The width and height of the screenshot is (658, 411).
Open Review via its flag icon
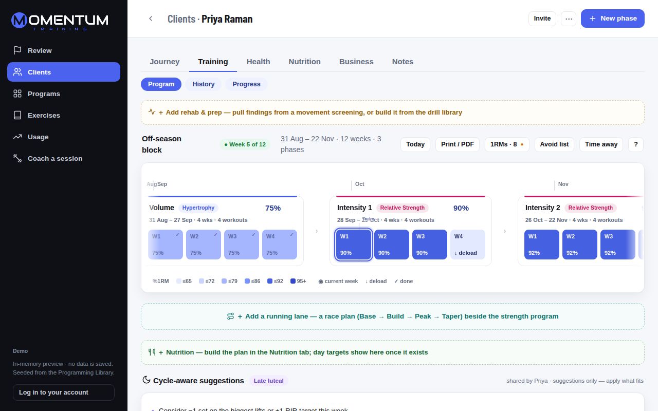(x=17, y=50)
